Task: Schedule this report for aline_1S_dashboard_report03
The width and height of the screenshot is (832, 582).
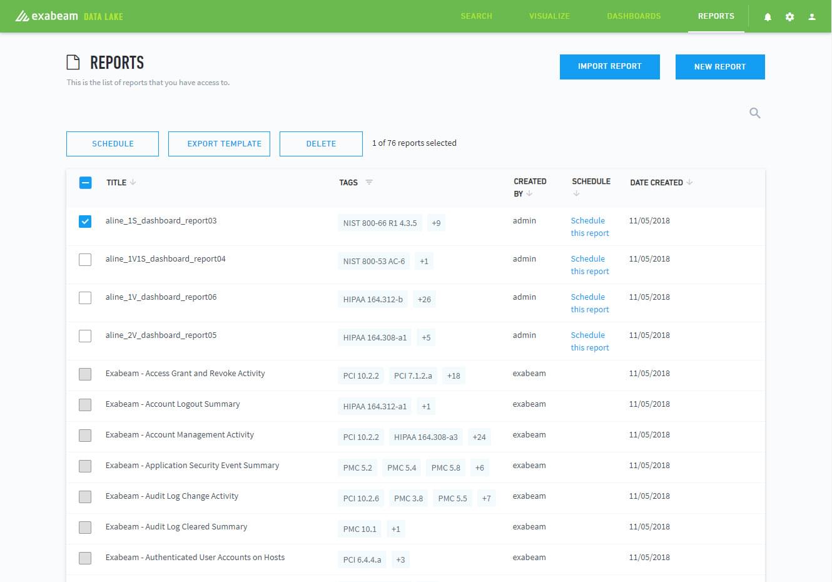Action: [589, 227]
